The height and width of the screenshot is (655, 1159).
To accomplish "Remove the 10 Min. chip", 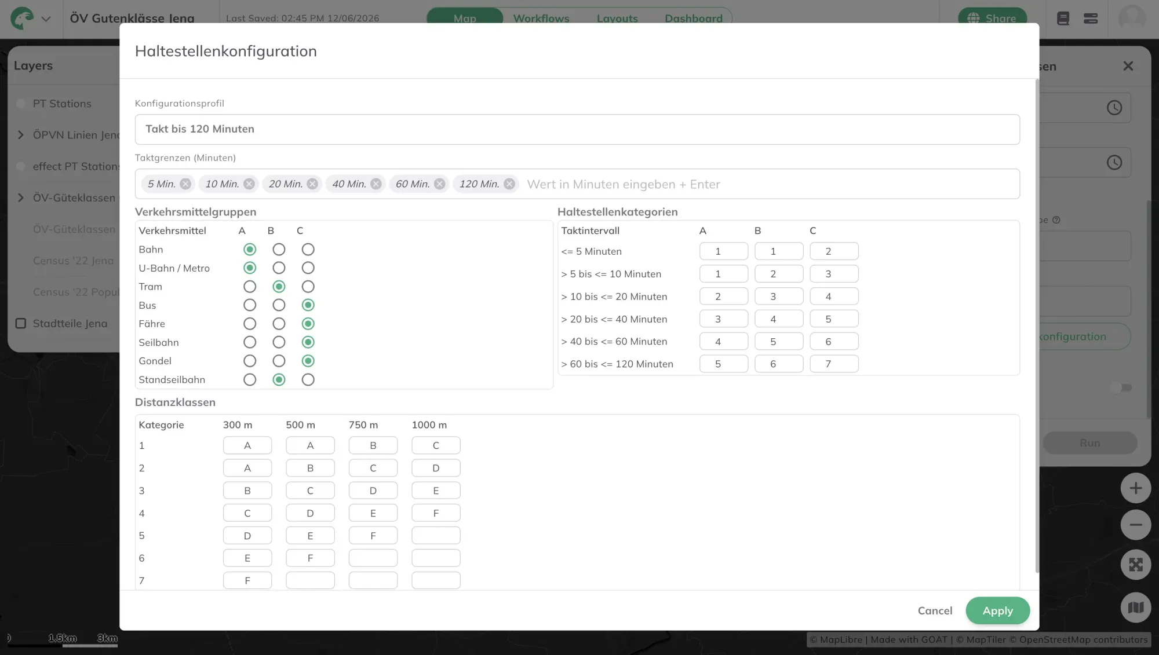I will point(249,184).
